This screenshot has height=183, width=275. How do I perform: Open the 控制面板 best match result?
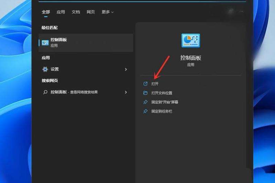86,43
